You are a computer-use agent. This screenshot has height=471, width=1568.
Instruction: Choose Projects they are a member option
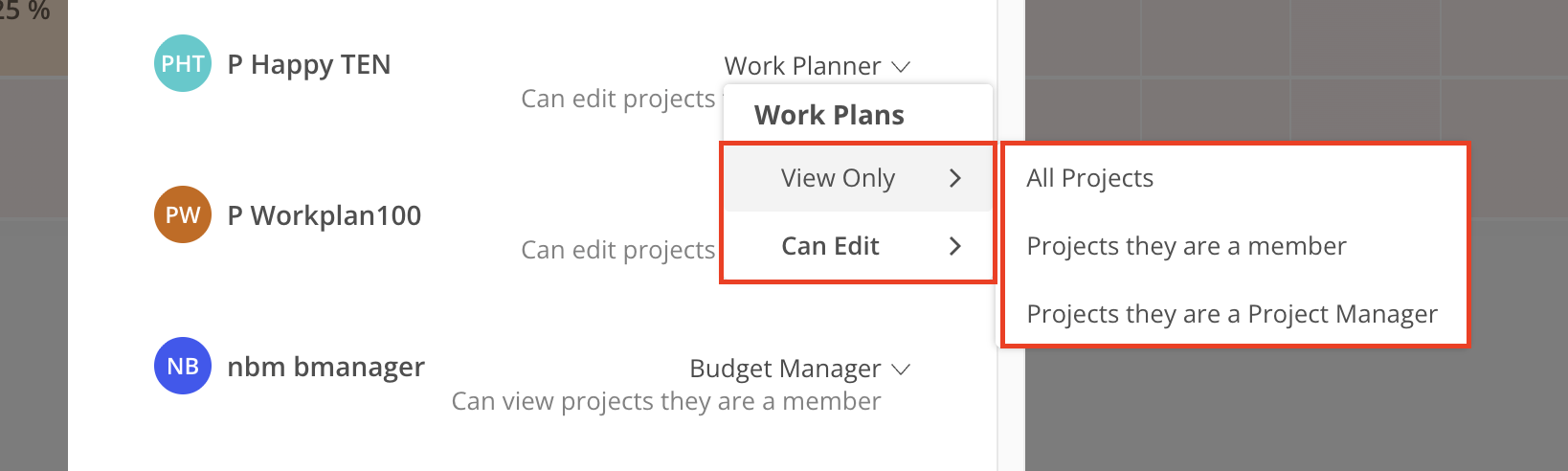(1186, 246)
